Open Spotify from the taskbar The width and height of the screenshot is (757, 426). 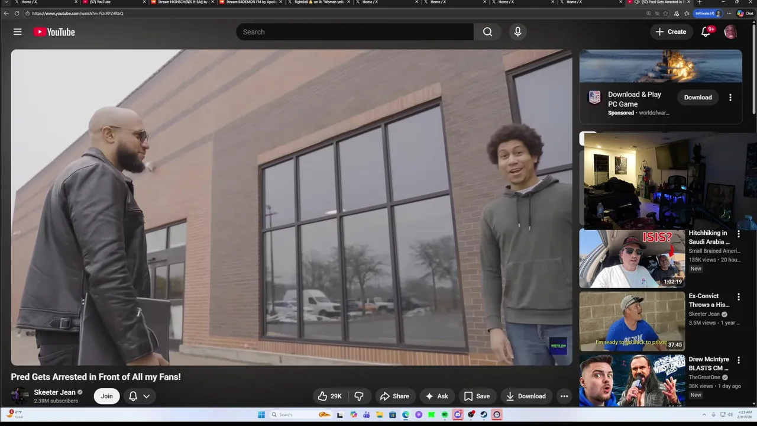445,415
